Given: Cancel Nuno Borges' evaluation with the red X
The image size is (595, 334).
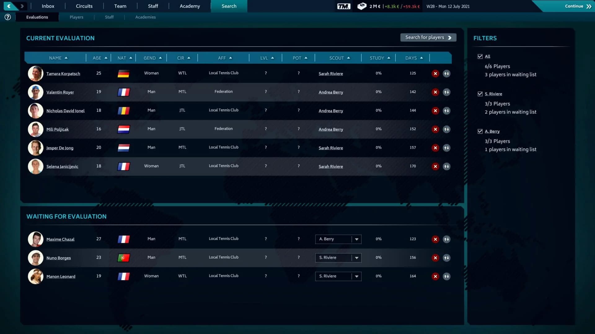Looking at the screenshot, I should [x=435, y=258].
